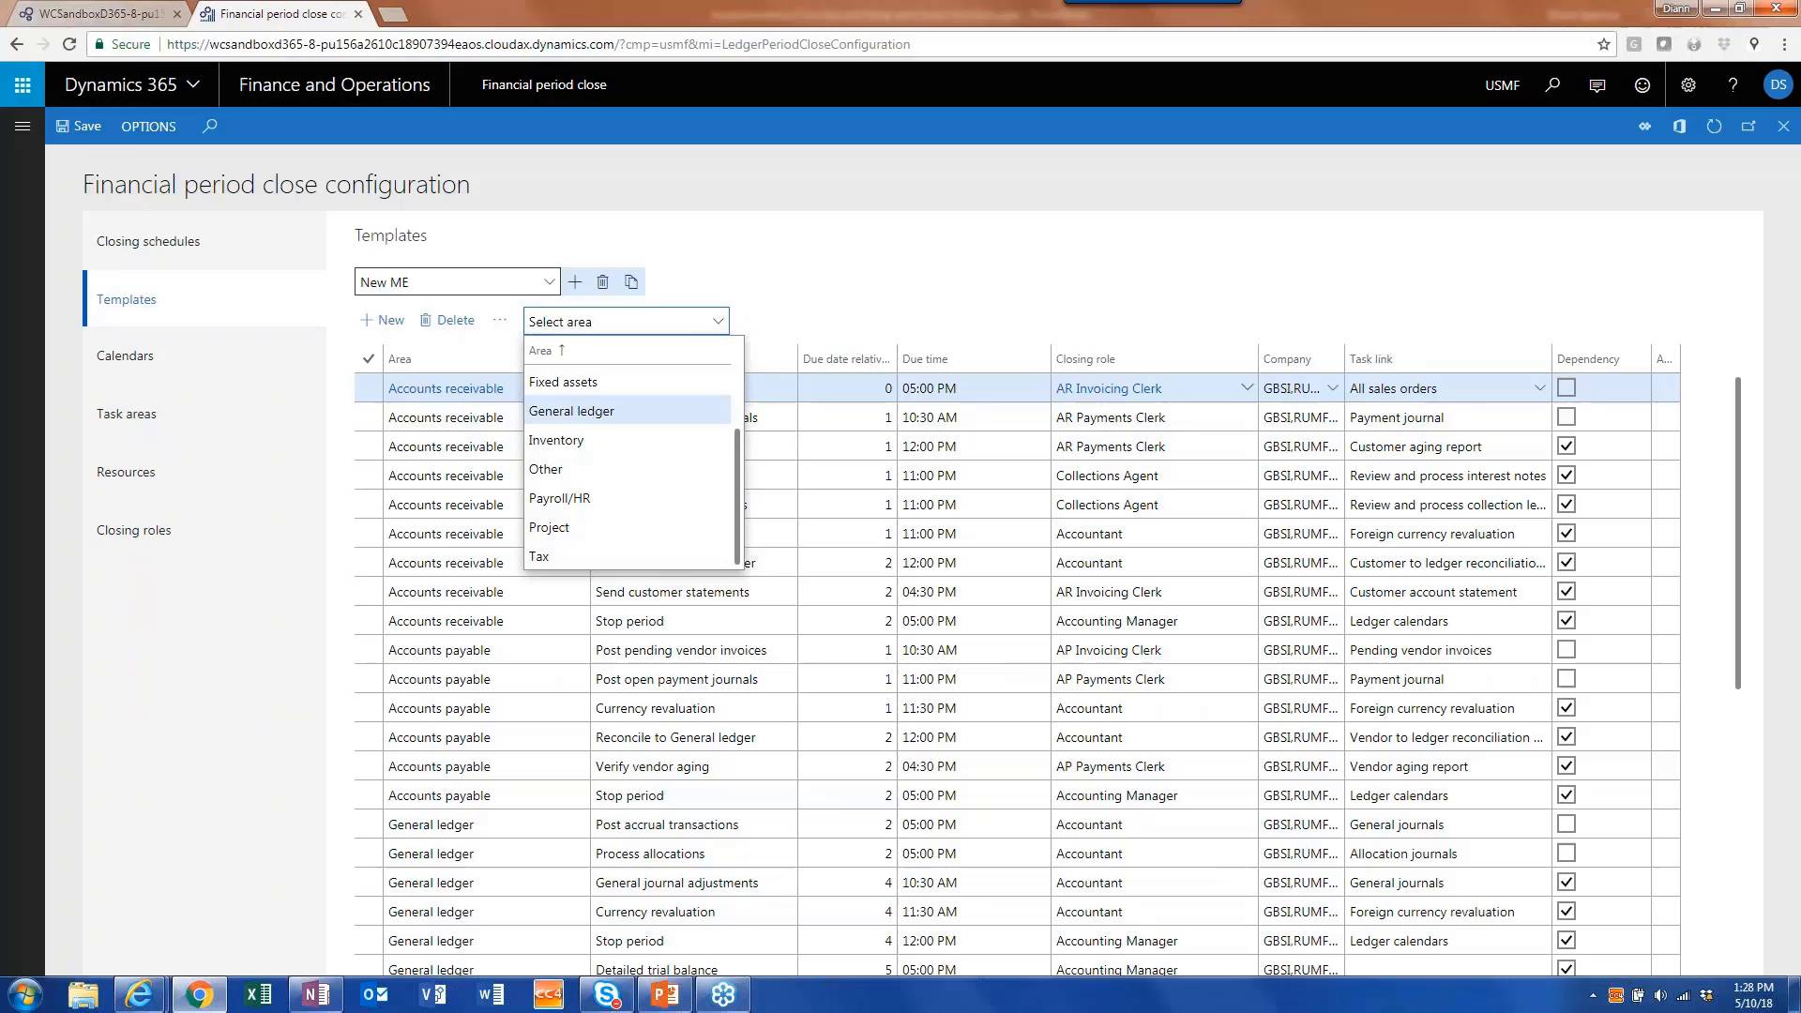This screenshot has width=1801, height=1013.
Task: Switch to the Templates tab
Action: (x=127, y=299)
